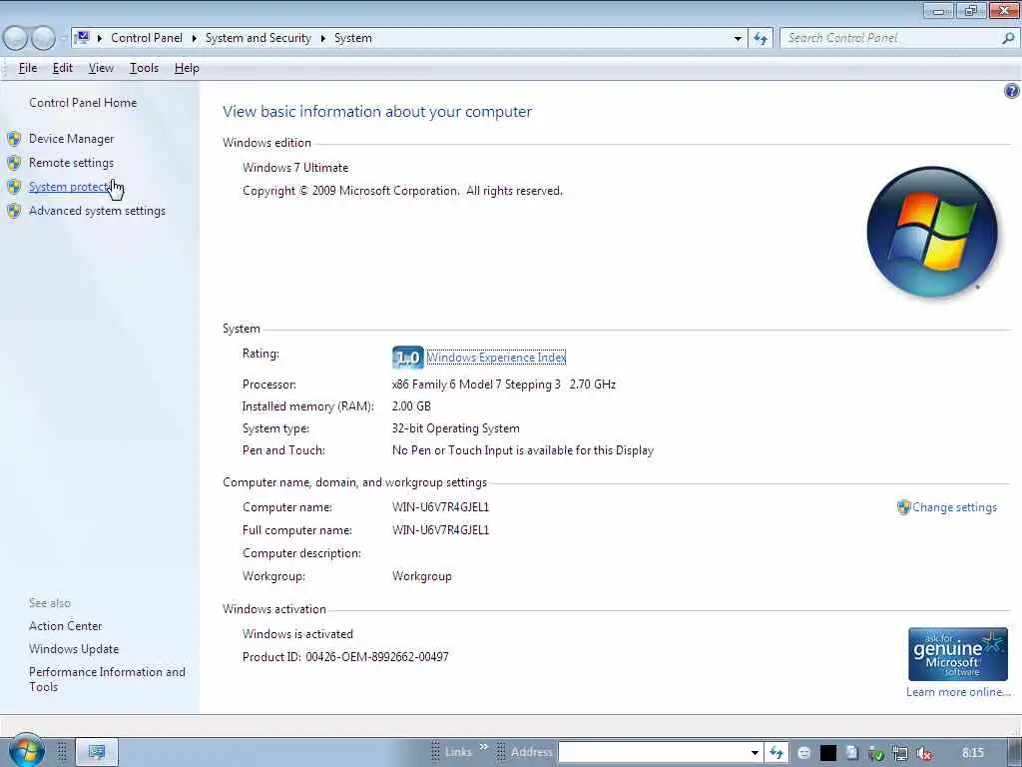Viewport: 1022px width, 767px height.
Task: Open the Edit menu
Action: click(x=63, y=68)
